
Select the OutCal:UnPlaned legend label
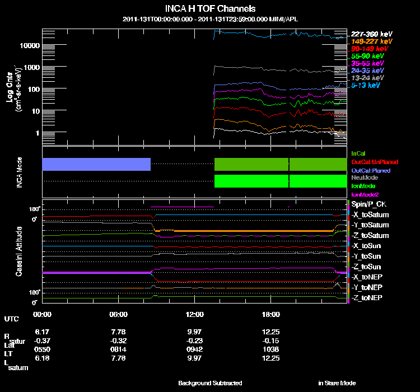(x=370, y=161)
